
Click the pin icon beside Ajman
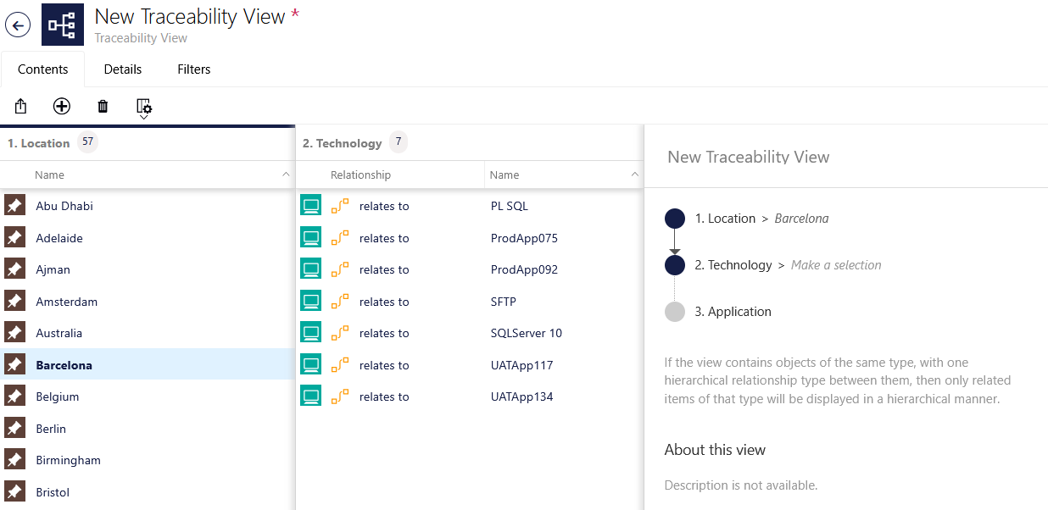[x=14, y=269]
